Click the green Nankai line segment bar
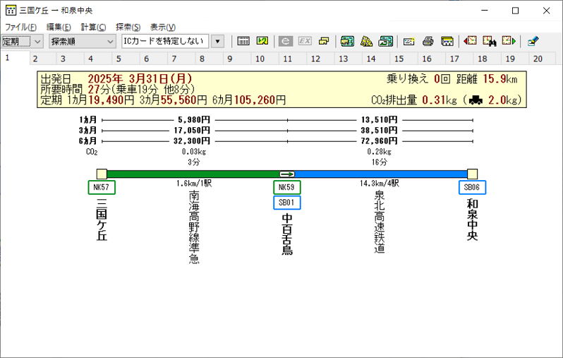Screen dimensions: 563x358 pyautogui.click(x=193, y=174)
